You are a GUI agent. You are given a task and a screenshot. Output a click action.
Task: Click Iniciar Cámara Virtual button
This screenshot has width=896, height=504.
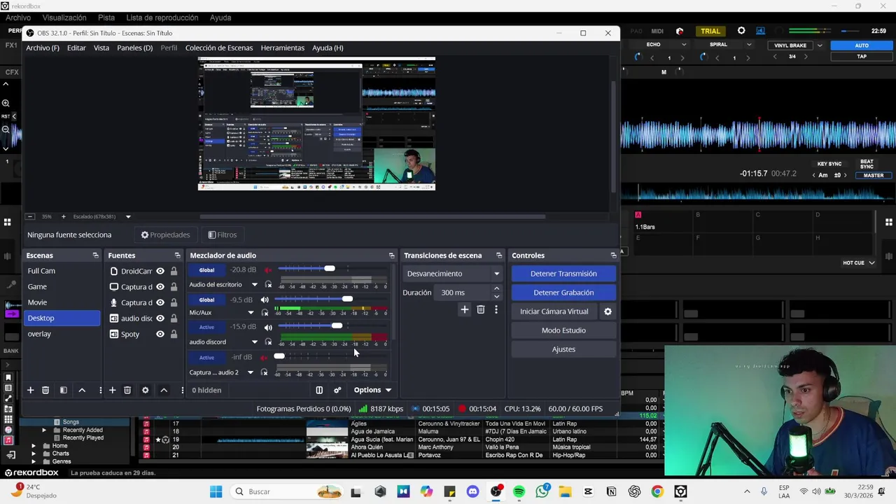(x=554, y=311)
